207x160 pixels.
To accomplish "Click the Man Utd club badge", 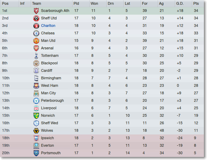I will [36, 41].
